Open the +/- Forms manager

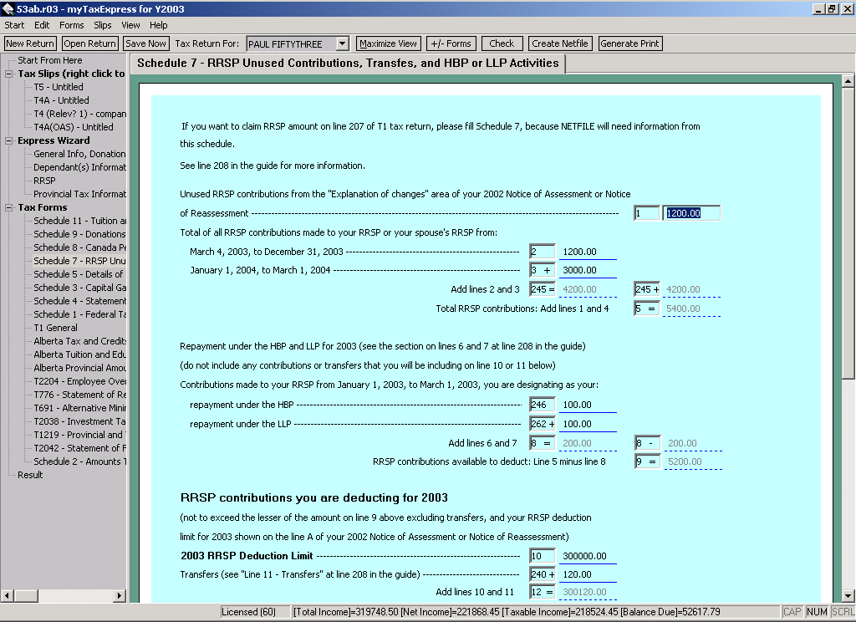tap(451, 43)
